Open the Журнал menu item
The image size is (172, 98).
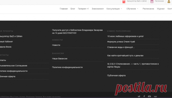161,9
